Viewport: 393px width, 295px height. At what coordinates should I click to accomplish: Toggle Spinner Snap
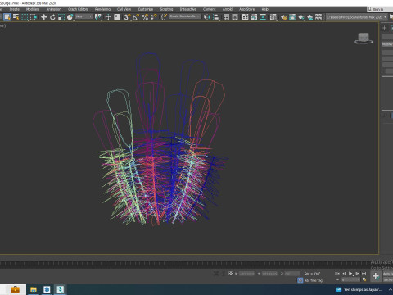tap(154, 17)
